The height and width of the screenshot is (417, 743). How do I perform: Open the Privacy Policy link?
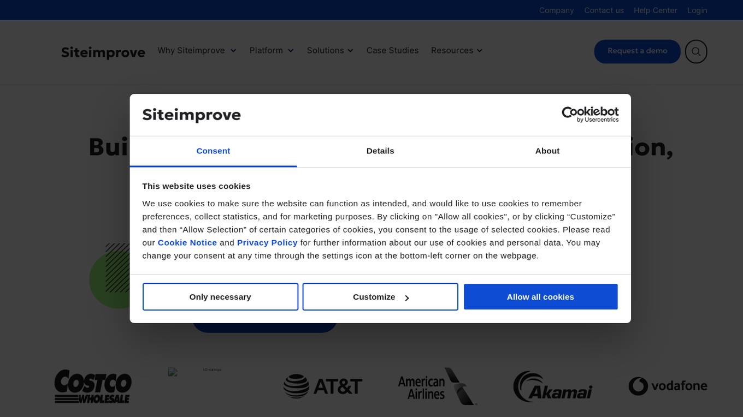click(267, 243)
